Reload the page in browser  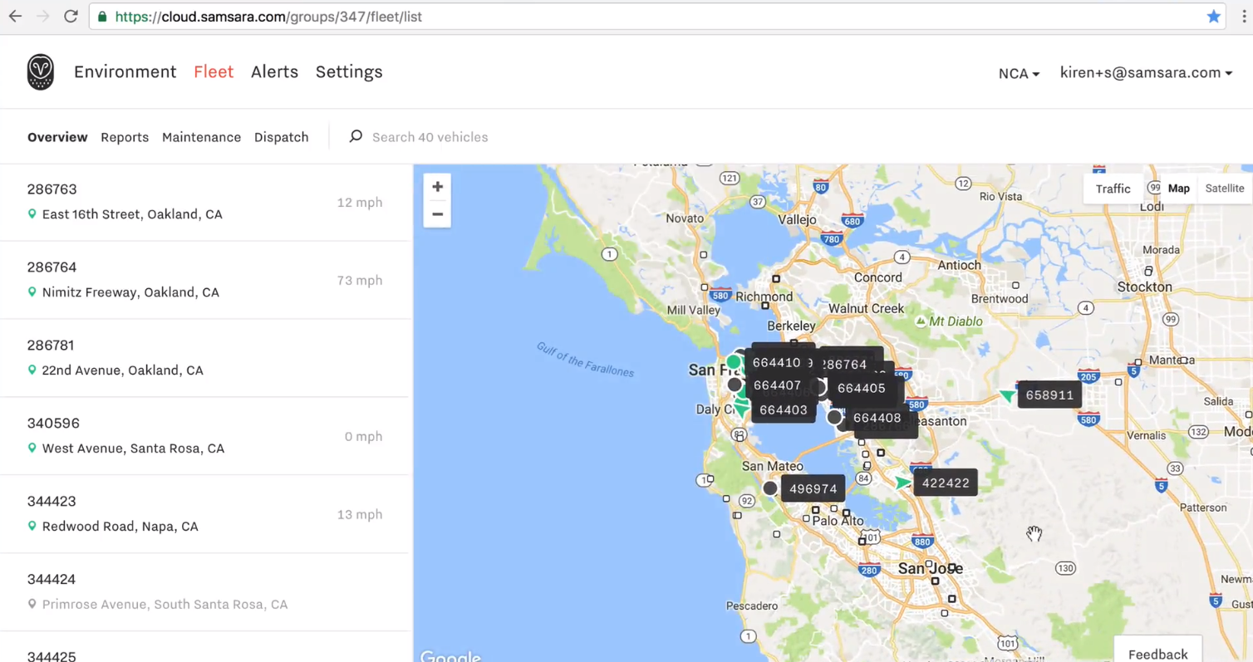pyautogui.click(x=71, y=17)
